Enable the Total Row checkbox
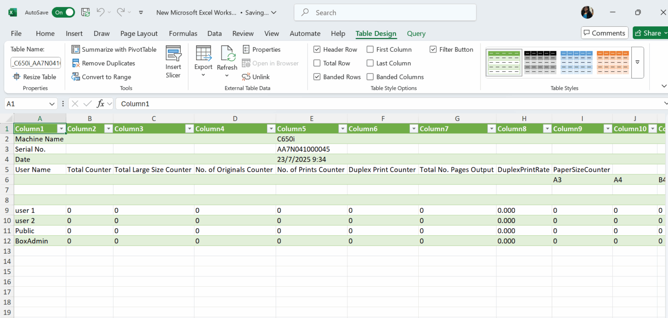Viewport: 668px width, 318px height. [x=317, y=63]
